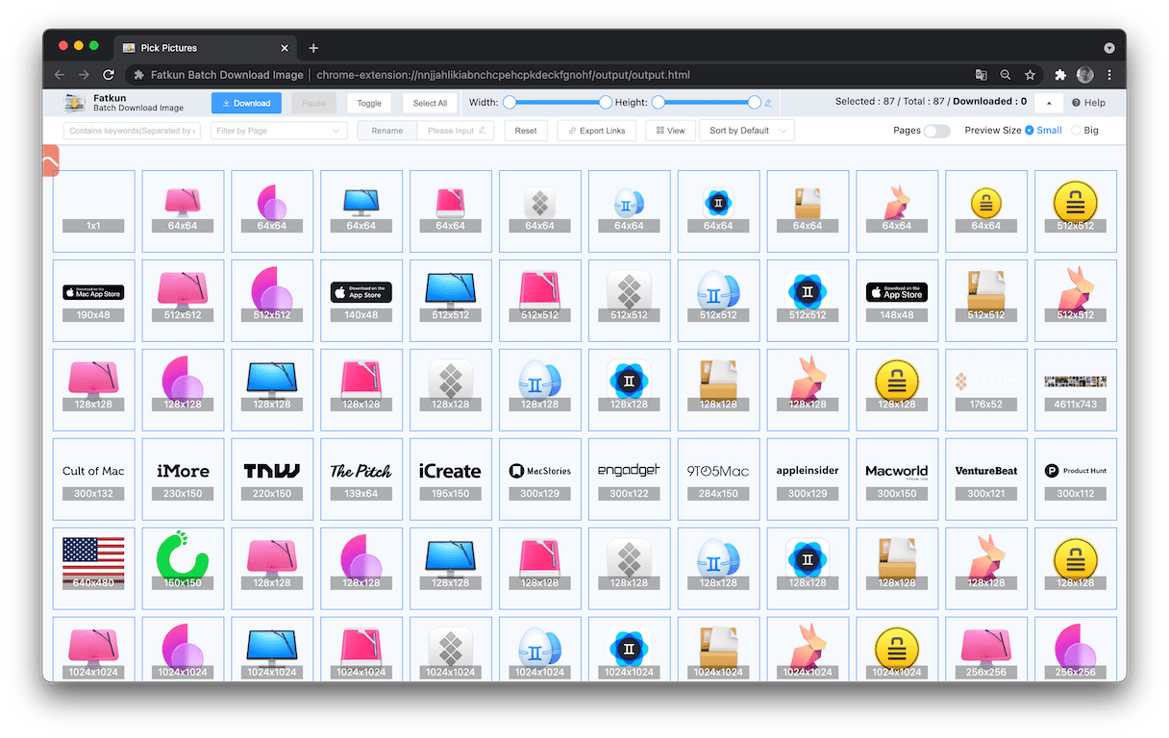This screenshot has height=738, width=1169.
Task: Select the 190x48 Mac App Store badge
Action: (93, 301)
